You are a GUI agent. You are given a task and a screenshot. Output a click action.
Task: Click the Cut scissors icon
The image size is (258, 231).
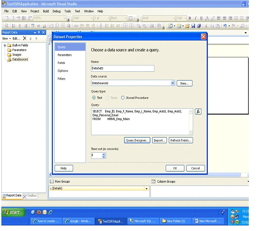(x=206, y=26)
